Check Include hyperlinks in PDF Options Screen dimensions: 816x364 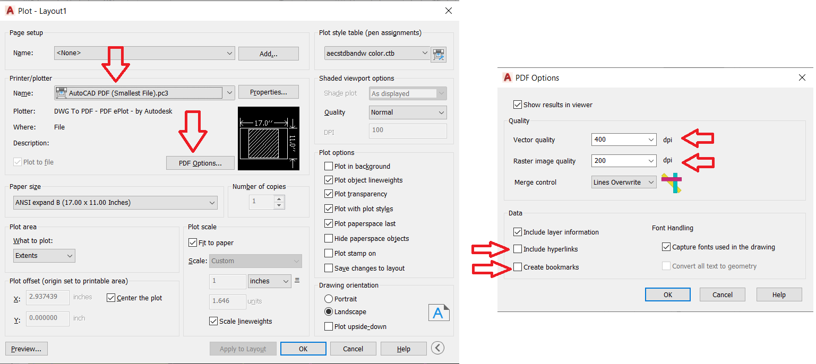point(518,249)
